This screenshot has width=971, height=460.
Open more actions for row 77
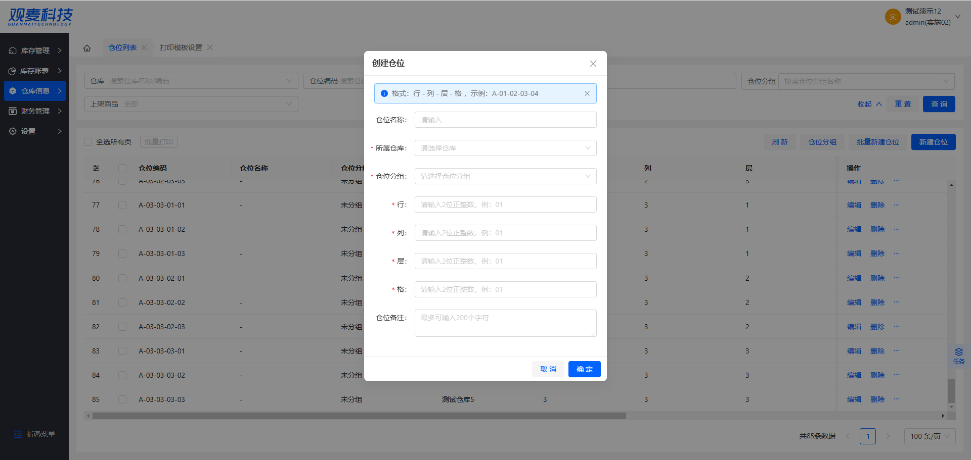(x=897, y=205)
